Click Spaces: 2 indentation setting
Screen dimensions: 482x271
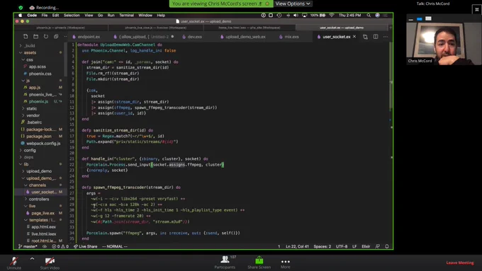[x=322, y=246]
